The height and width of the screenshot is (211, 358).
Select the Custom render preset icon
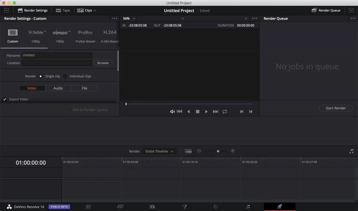[x=13, y=33]
